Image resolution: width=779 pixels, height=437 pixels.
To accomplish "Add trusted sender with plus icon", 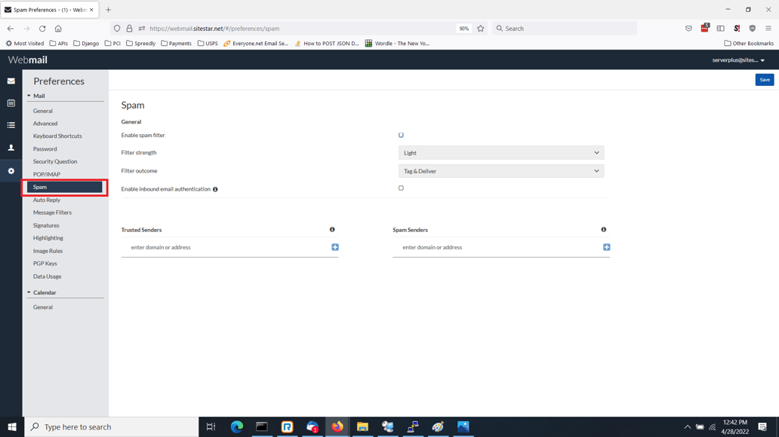I will tap(335, 247).
